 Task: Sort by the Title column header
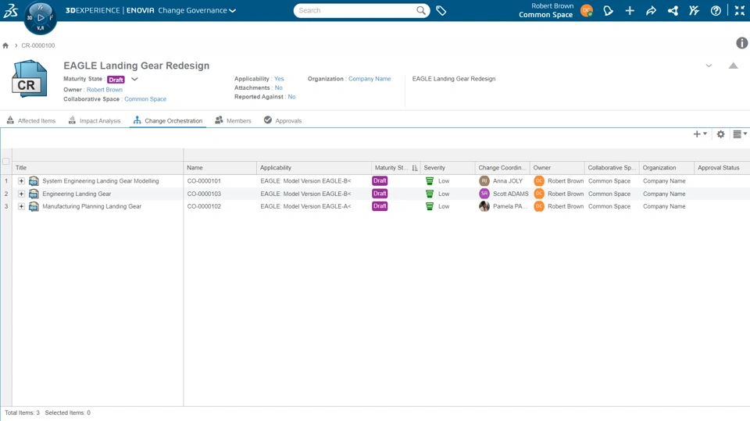tap(98, 168)
